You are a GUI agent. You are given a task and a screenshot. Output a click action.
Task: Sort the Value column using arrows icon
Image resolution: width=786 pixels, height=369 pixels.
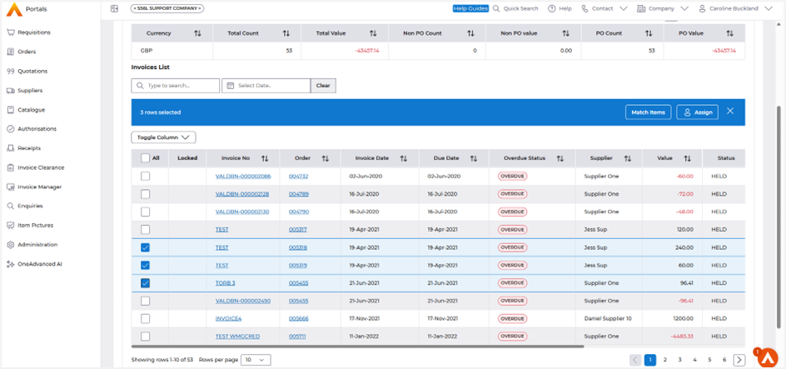click(688, 158)
